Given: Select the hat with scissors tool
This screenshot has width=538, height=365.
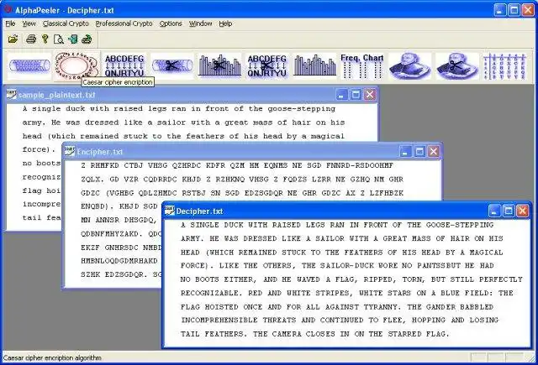Looking at the screenshot, I should coord(457,65).
